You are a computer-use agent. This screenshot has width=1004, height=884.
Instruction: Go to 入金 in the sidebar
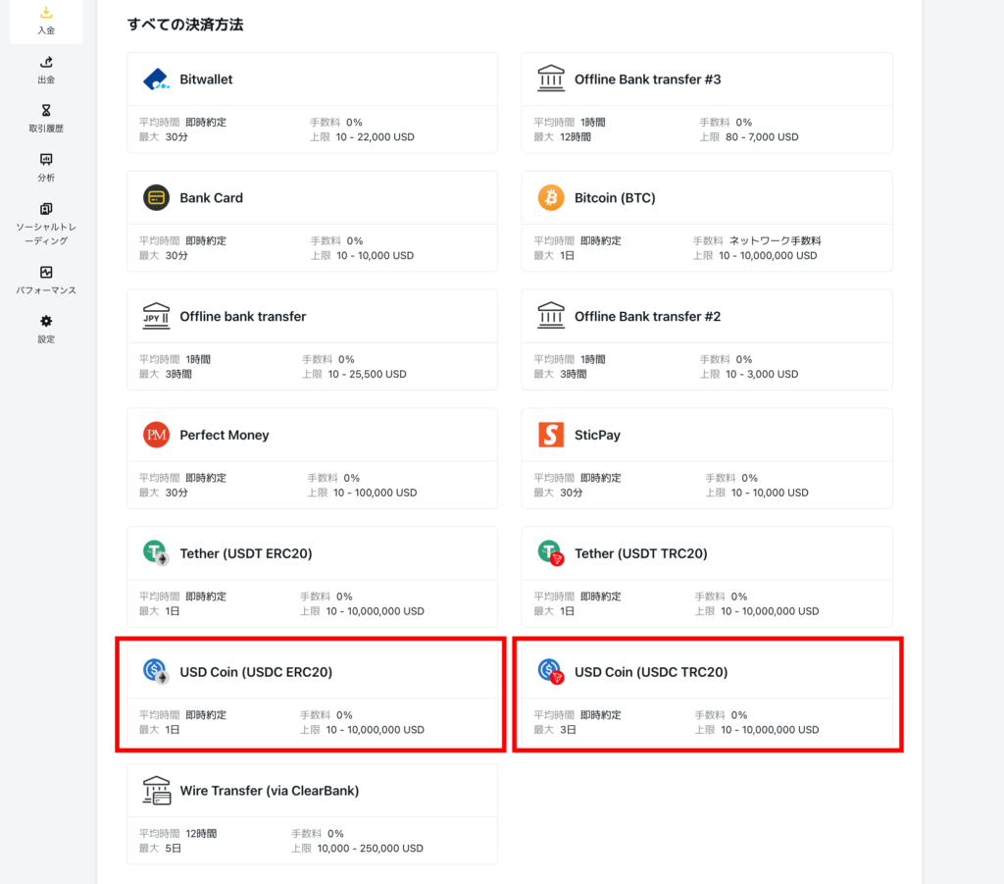coord(46,22)
